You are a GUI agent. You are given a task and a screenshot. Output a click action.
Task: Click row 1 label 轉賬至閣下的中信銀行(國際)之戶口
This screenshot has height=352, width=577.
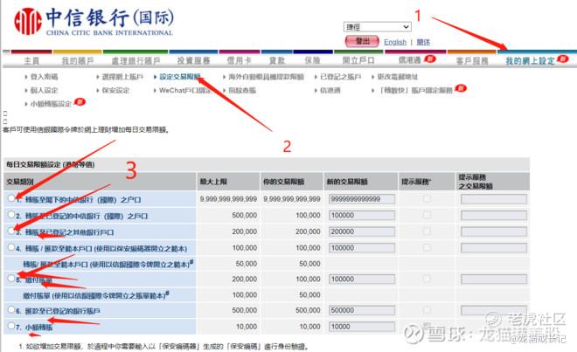83,200
